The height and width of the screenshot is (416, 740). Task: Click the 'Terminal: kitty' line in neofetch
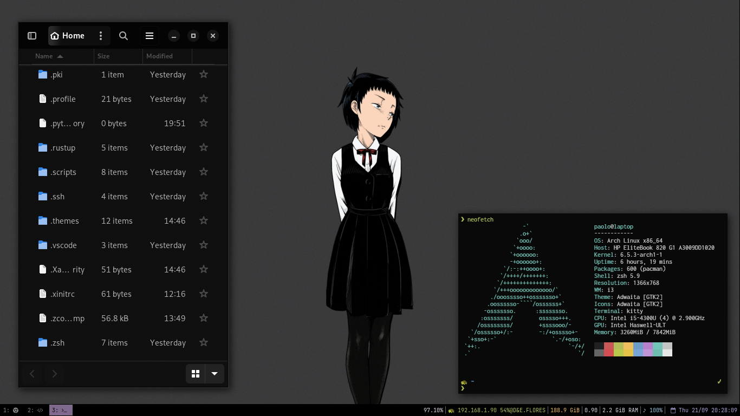[619, 311]
